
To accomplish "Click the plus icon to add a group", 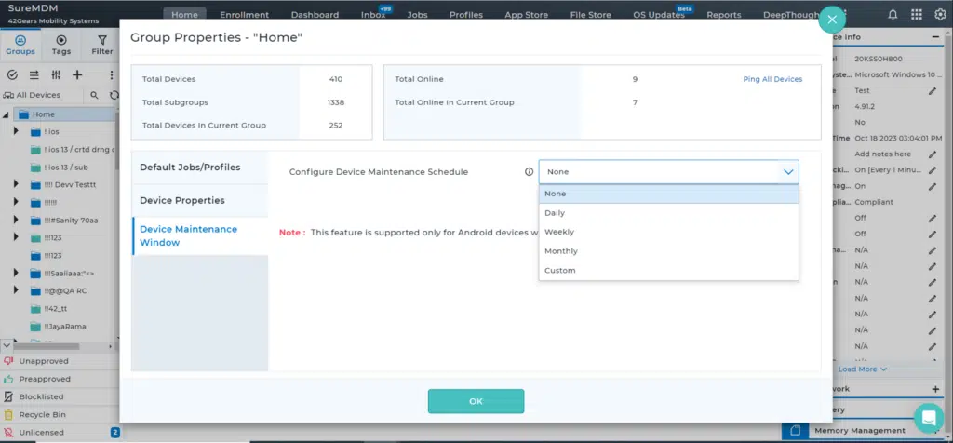I will tap(77, 75).
